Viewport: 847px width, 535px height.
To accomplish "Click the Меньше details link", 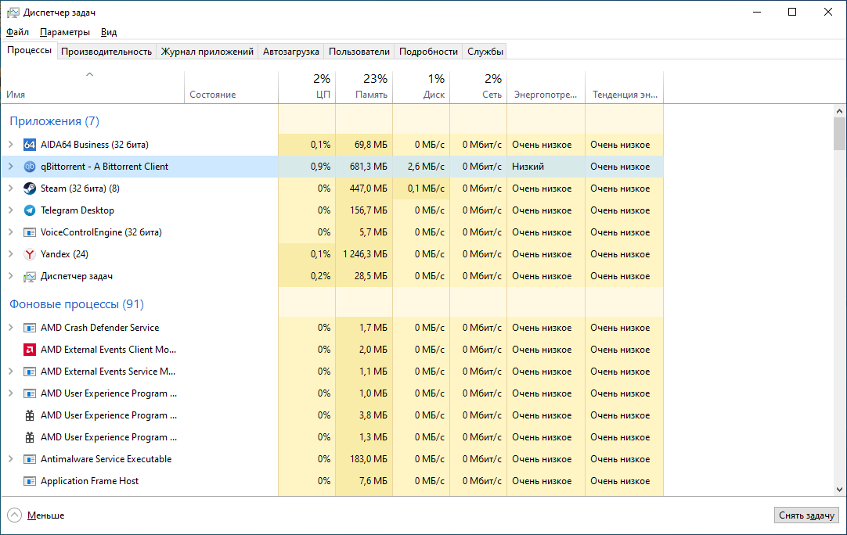I will pyautogui.click(x=46, y=515).
